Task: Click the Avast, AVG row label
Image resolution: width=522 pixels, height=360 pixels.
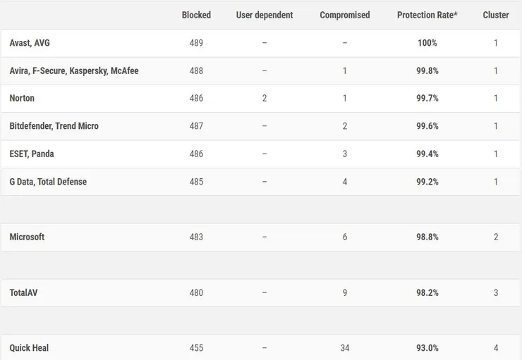Action: [x=30, y=43]
